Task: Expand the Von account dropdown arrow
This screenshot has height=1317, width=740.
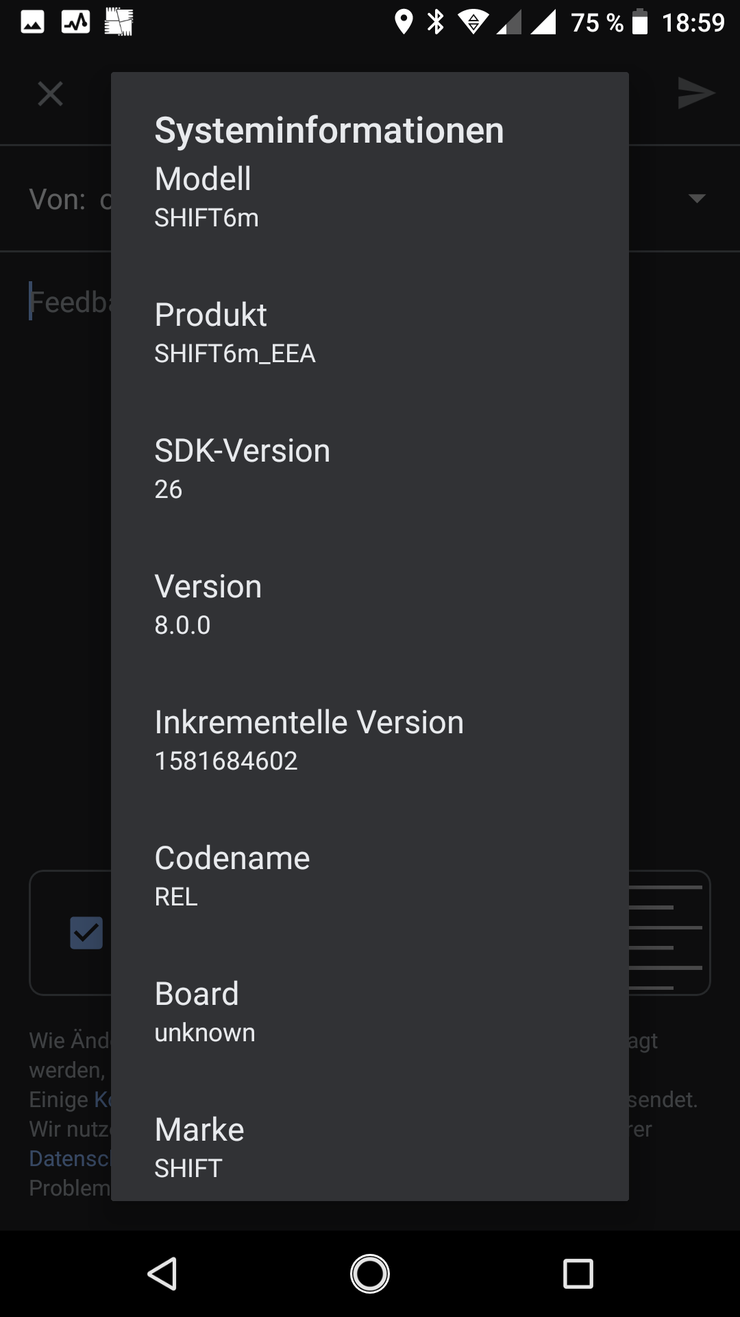Action: pyautogui.click(x=697, y=198)
